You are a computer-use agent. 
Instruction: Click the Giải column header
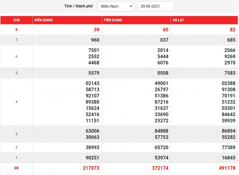(16, 20)
